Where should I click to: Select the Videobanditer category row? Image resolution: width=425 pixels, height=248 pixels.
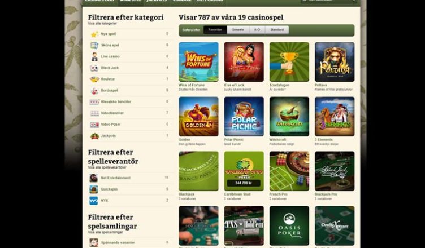point(131,113)
